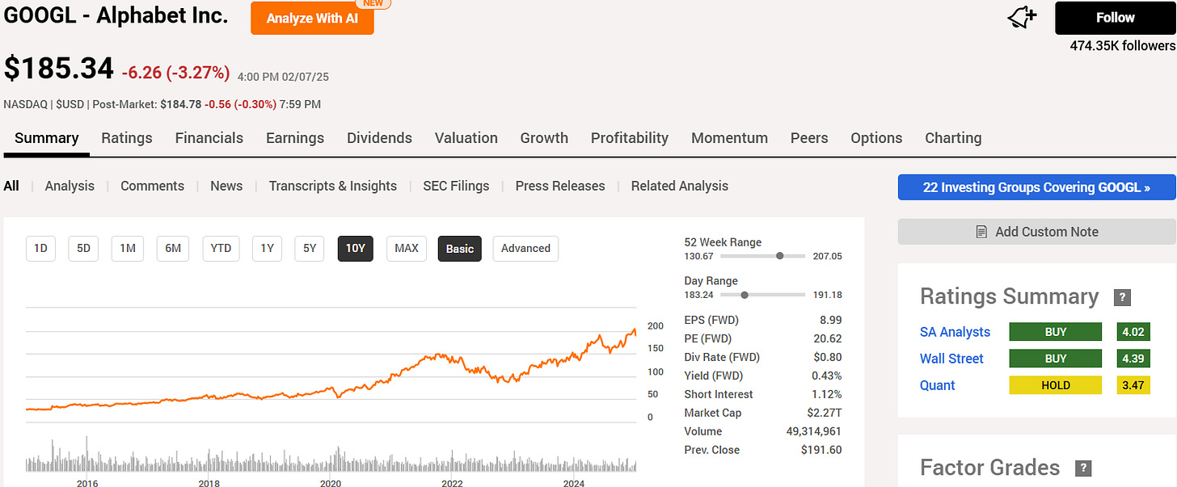Set chart range to 5D
1177x487 pixels.
(x=83, y=248)
